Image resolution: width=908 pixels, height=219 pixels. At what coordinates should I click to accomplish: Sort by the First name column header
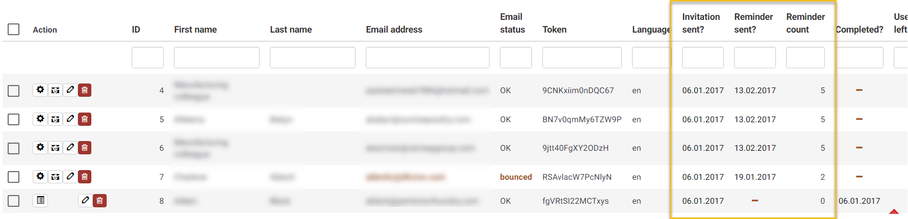[x=195, y=30]
